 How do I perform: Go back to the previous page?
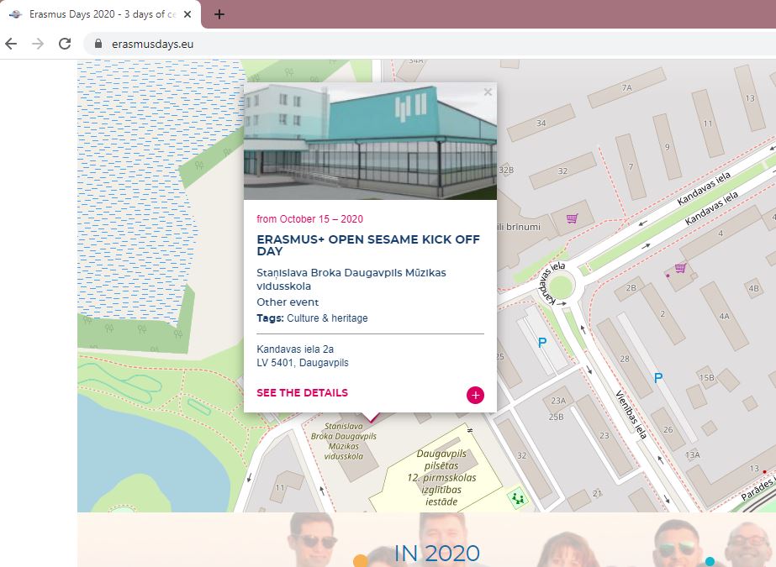[x=11, y=44]
